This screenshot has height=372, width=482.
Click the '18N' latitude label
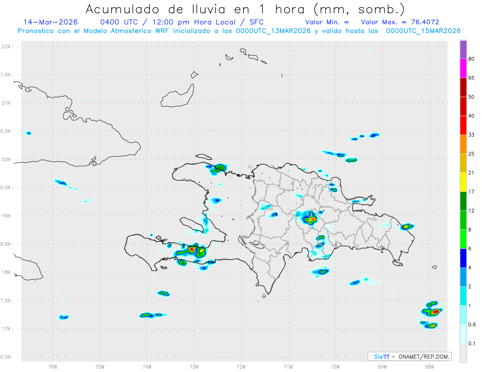tap(6, 272)
